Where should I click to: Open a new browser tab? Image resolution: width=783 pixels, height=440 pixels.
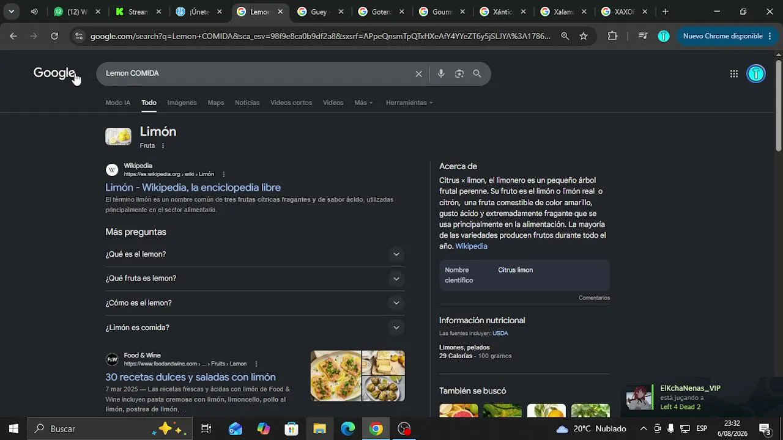point(666,12)
